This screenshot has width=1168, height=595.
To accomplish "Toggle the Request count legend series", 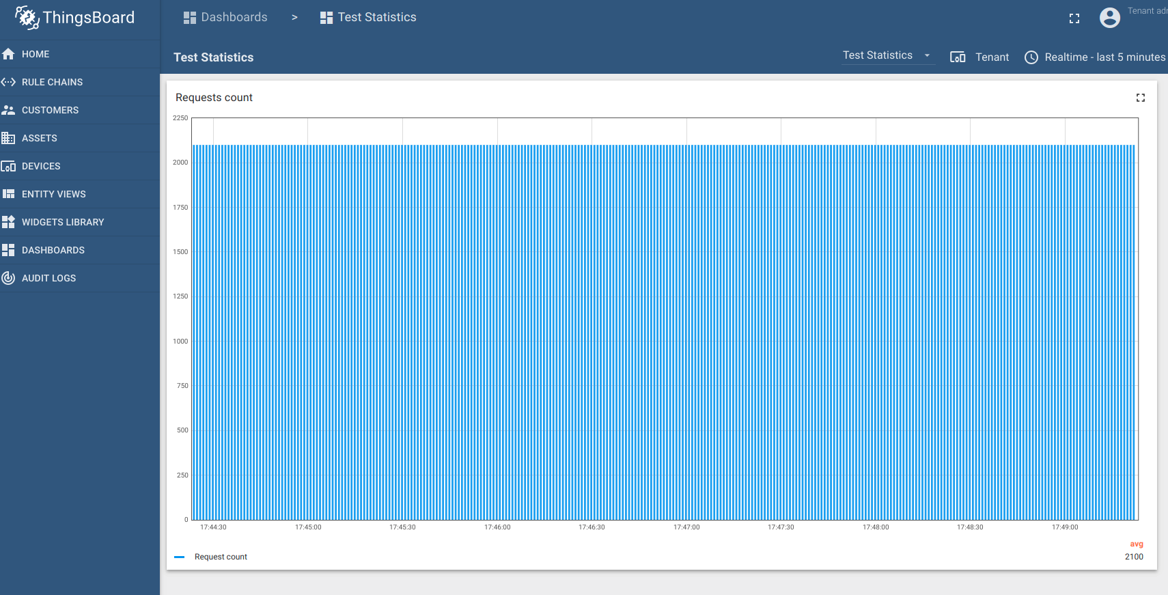I will click(x=221, y=557).
